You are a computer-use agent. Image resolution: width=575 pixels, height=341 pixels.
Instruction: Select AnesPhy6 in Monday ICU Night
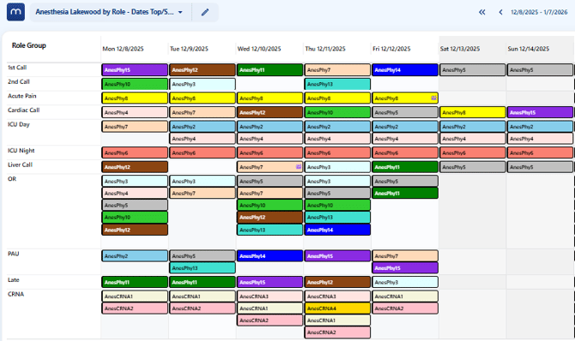135,153
